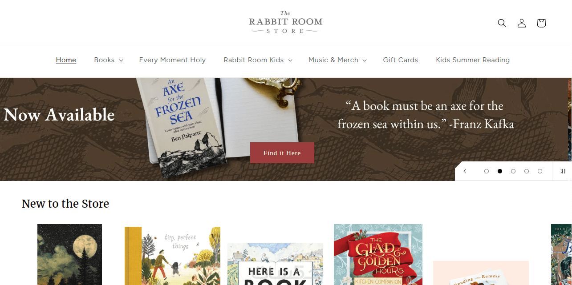
Task: Open the Glad & Golden Hours book thumbnail
Action: 378,254
